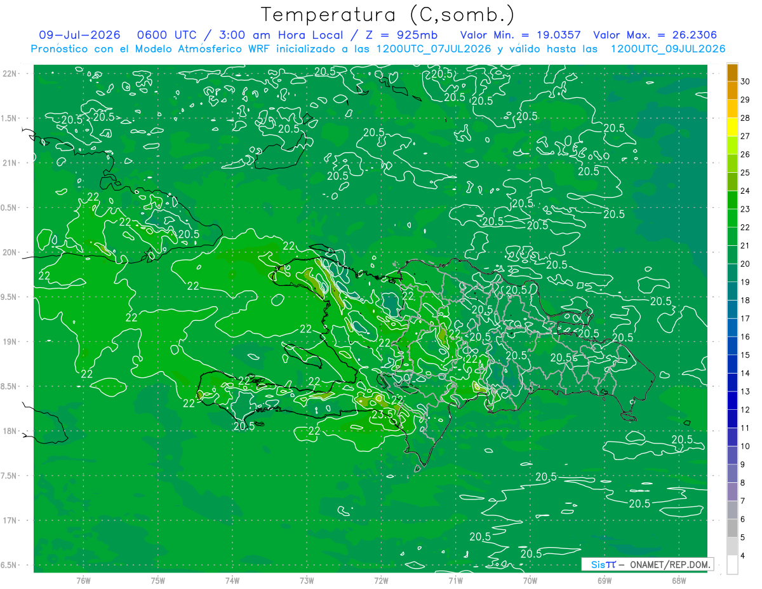Click the title "Temperatura (C,somb.)"

(388, 15)
